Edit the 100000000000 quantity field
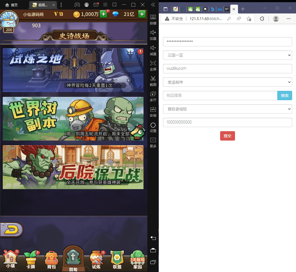The width and height of the screenshot is (296, 272). tap(228, 122)
